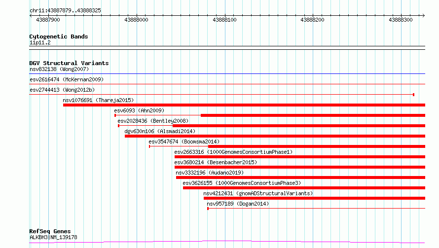
Task: Click the start marker of nsv957189
Action: coord(208,209)
